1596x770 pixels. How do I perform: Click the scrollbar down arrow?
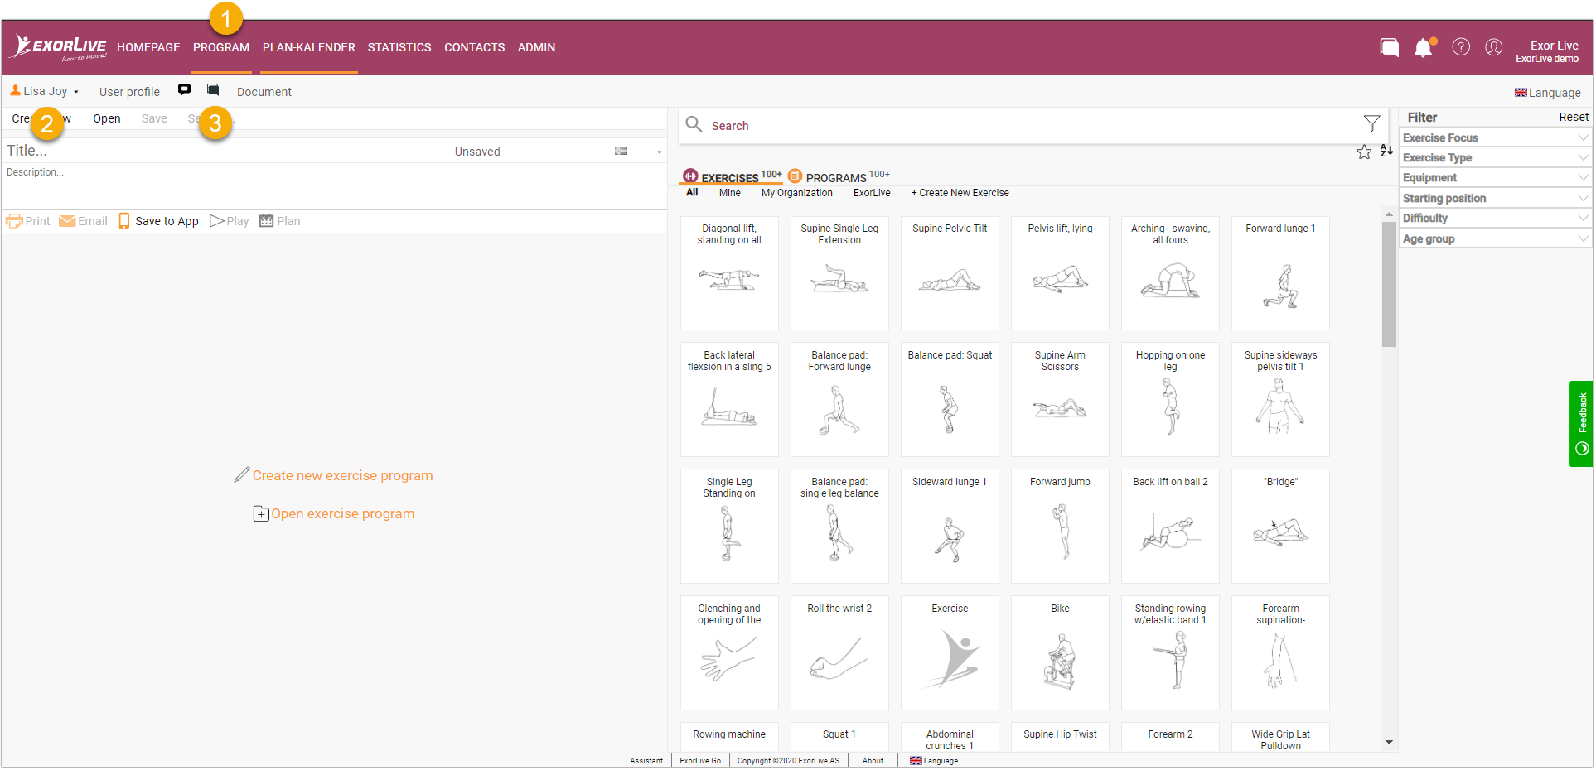[1390, 743]
